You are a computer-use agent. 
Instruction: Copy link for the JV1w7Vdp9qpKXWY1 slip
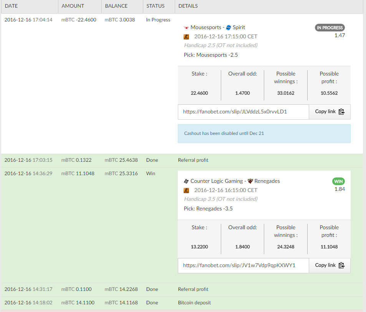point(330,265)
